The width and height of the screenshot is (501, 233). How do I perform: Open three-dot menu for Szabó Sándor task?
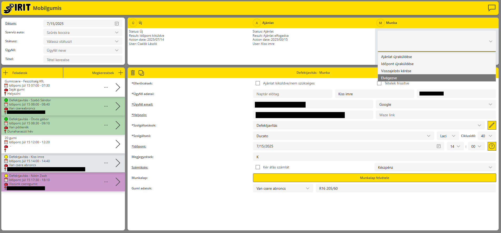(x=106, y=106)
